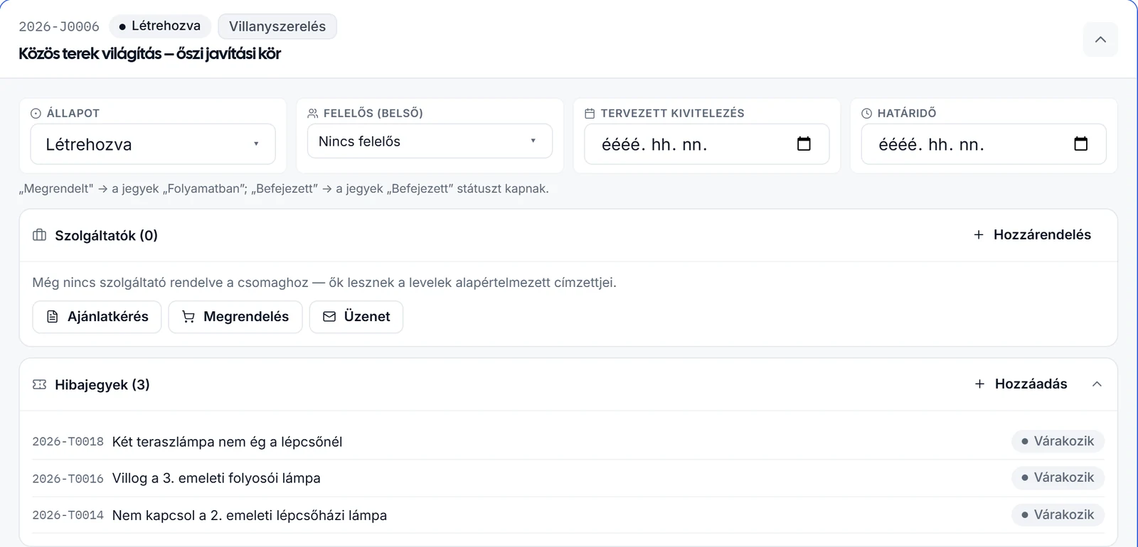
Task: Click Hozzáadás to add a ticket
Action: point(1021,384)
